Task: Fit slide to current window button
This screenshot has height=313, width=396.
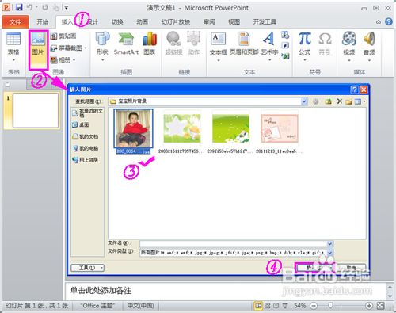Action: tap(380, 306)
